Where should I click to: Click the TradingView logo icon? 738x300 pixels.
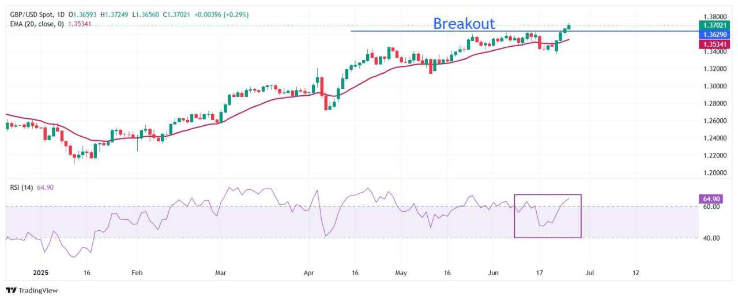11,290
